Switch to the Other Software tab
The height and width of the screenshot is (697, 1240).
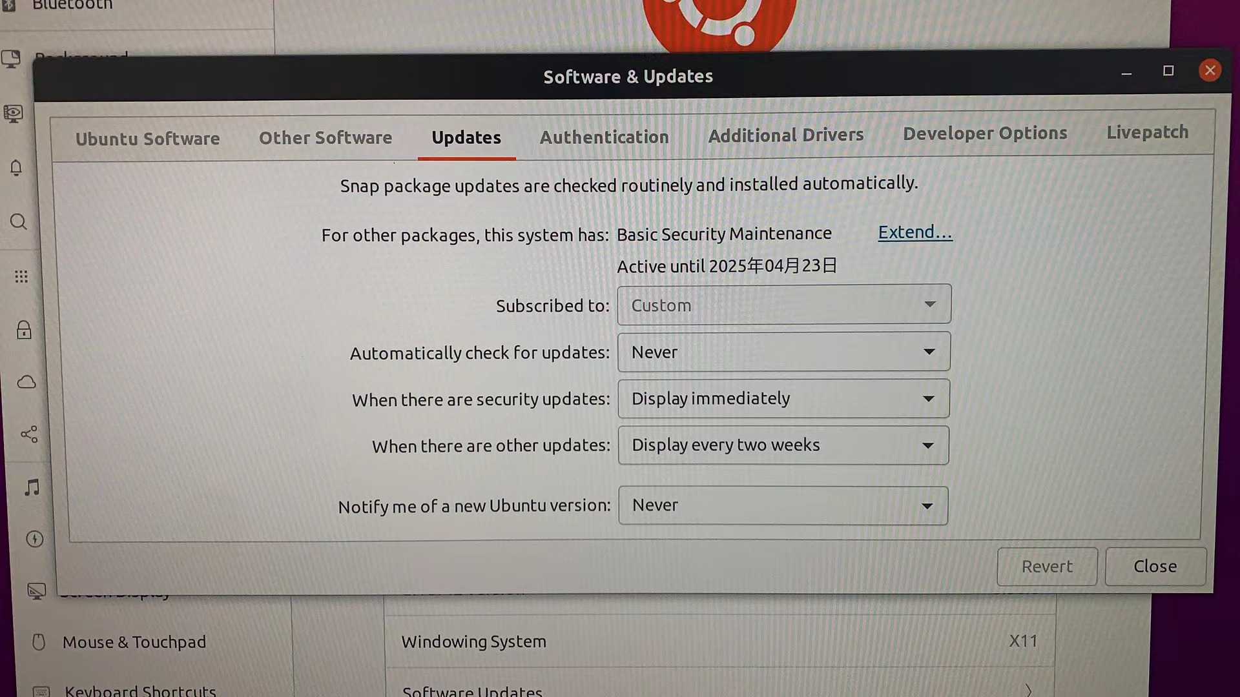[x=325, y=138]
